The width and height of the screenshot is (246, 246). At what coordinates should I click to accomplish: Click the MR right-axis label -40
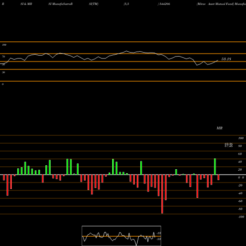[x=240, y=193]
